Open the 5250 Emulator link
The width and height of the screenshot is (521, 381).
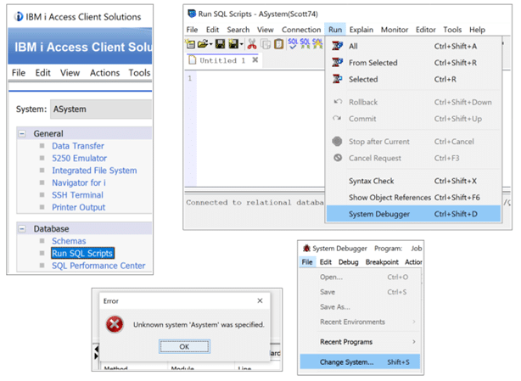point(79,158)
